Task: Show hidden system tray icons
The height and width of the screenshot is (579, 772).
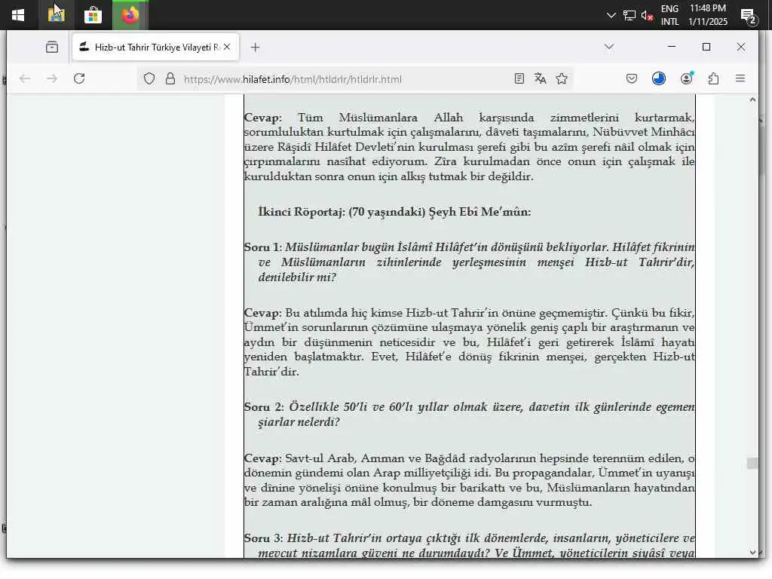Action: (611, 15)
